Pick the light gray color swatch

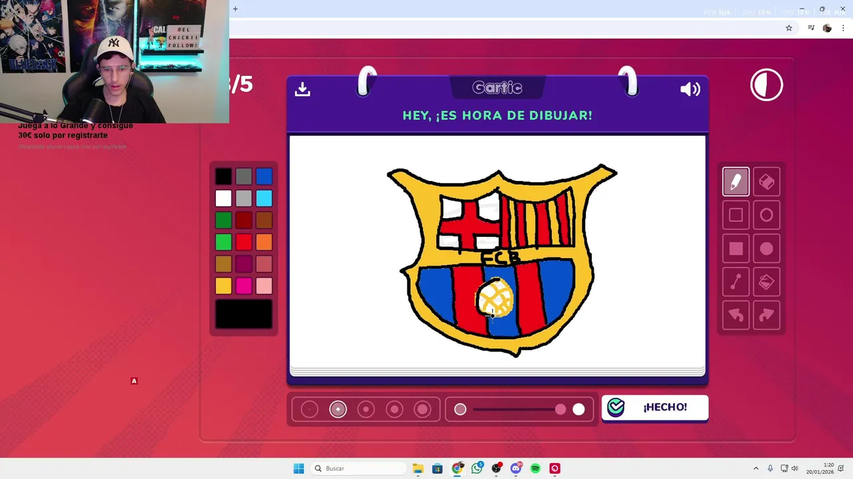click(244, 198)
